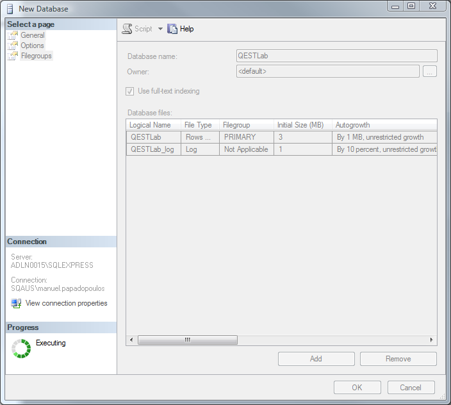451x405 pixels.
Task: Click the Help book icon
Action: pos(172,29)
